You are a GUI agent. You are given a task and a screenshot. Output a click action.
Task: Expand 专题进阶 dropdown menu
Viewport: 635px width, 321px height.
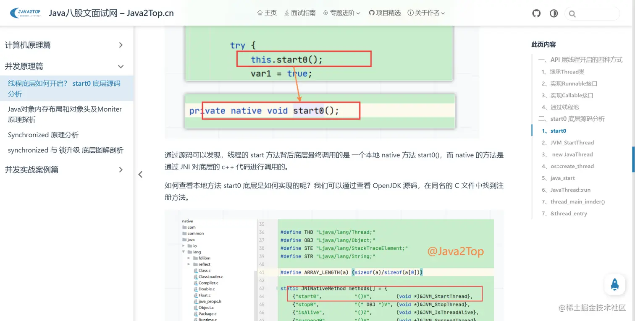[x=341, y=13]
